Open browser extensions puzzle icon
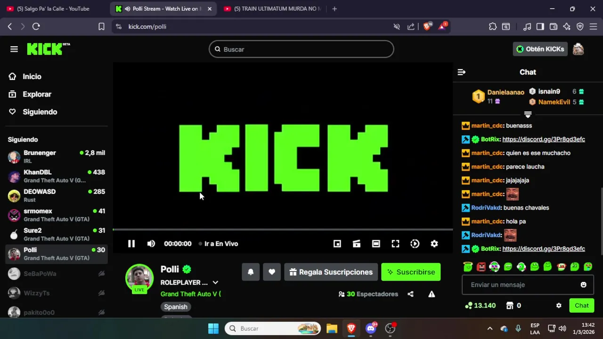This screenshot has height=339, width=603. point(493,26)
